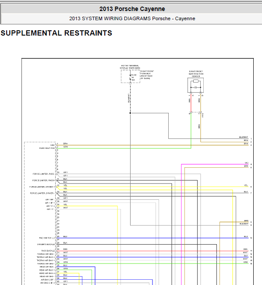Screen dimensions: 262x285
Task: Click the WHT wire label at pin 17
Action: click(x=65, y=208)
